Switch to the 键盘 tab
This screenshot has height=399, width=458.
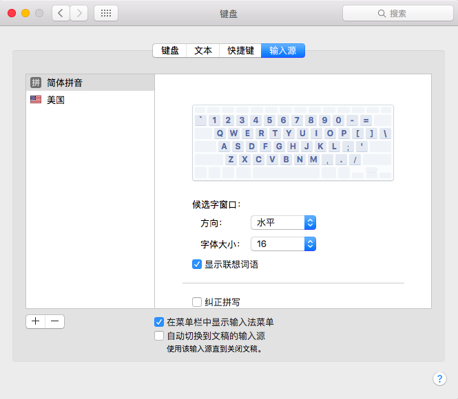pyautogui.click(x=170, y=50)
